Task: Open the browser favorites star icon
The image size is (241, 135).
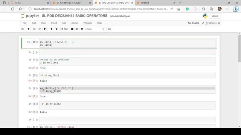Action: [x=203, y=9]
